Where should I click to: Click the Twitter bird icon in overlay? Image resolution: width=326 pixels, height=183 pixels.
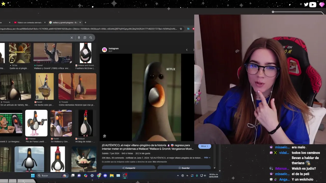306,4
